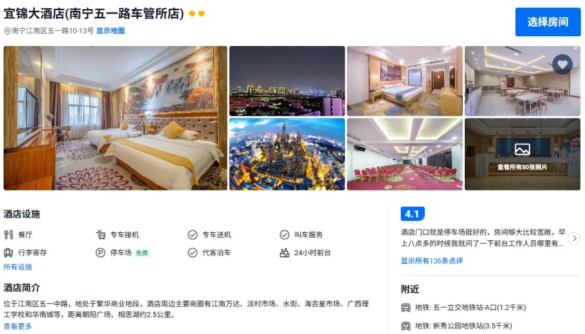
Task: Click the image icon on 查看所有80张照片
Action: tap(522, 149)
